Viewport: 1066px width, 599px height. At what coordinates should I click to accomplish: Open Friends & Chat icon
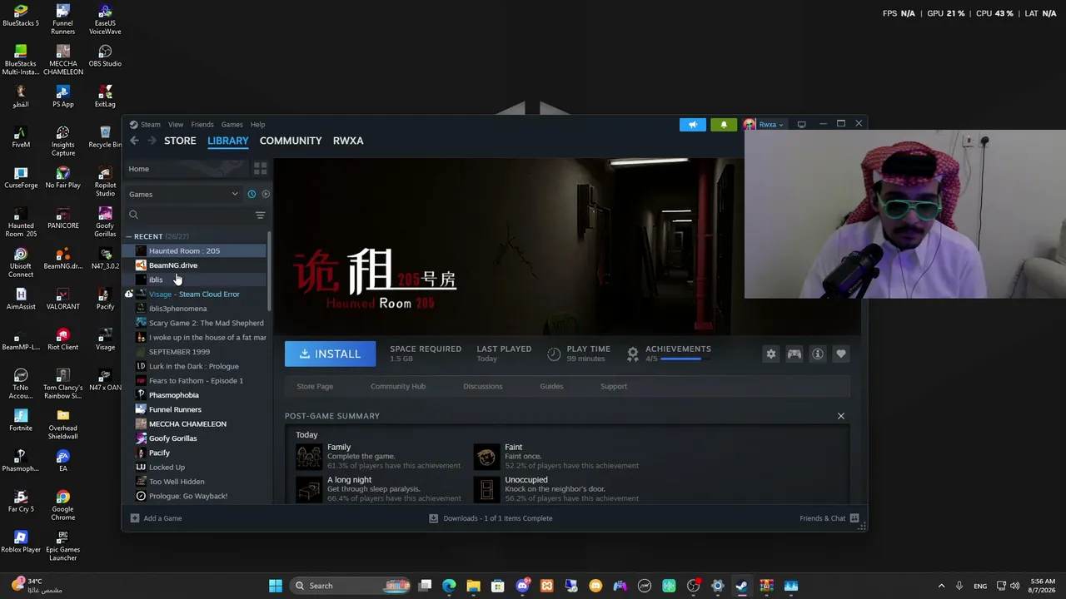[x=854, y=518]
